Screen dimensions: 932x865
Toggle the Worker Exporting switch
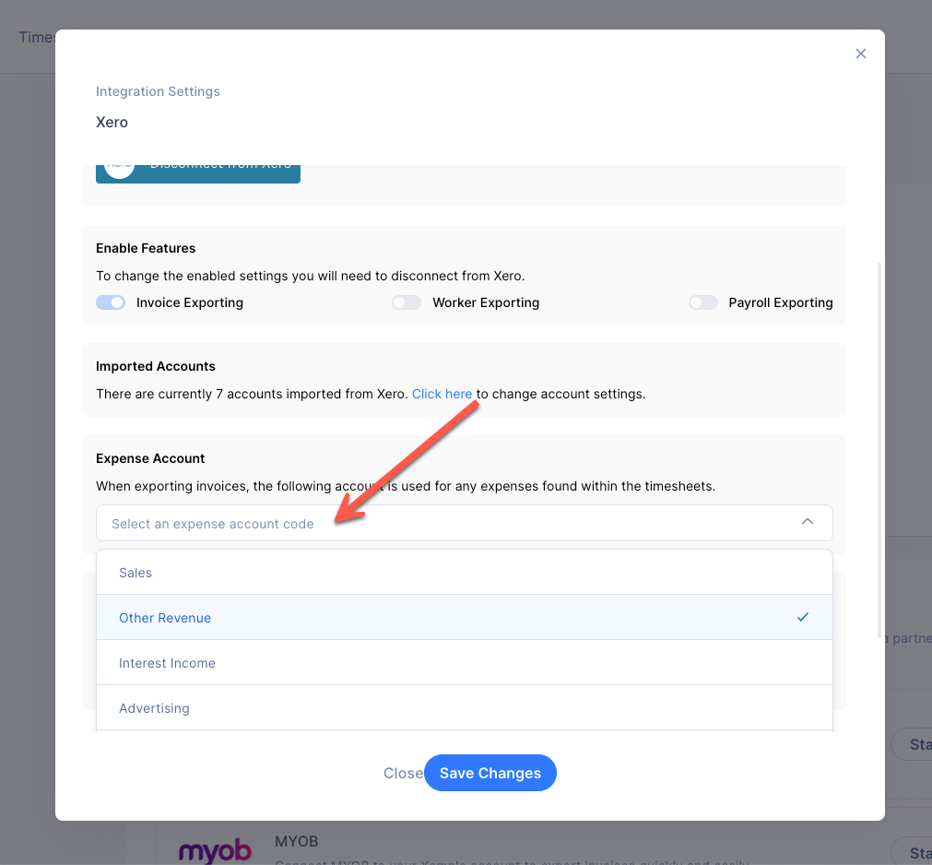(x=407, y=302)
